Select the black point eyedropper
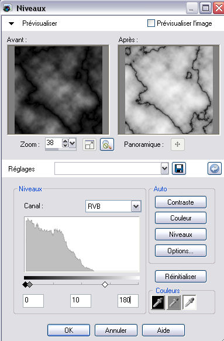The width and height of the screenshot is (224, 341). (158, 302)
